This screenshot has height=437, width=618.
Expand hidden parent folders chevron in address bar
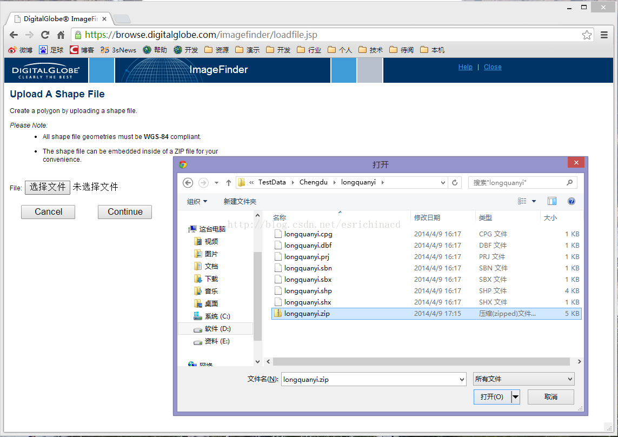[251, 182]
